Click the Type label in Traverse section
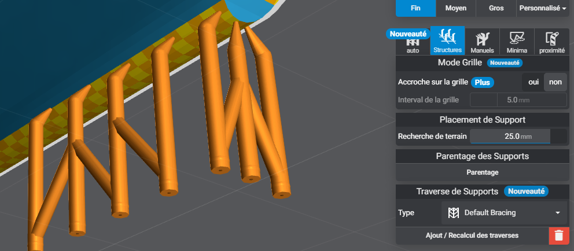 point(406,213)
